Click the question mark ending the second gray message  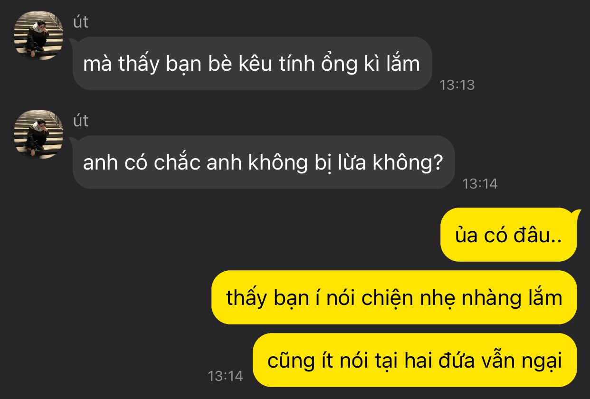point(438,163)
